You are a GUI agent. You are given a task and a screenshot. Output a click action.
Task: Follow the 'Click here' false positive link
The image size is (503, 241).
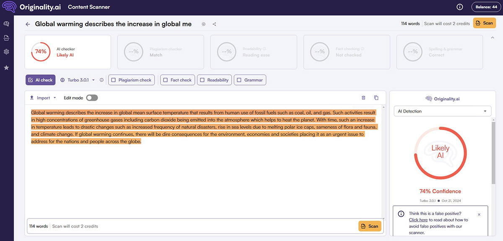(x=418, y=220)
